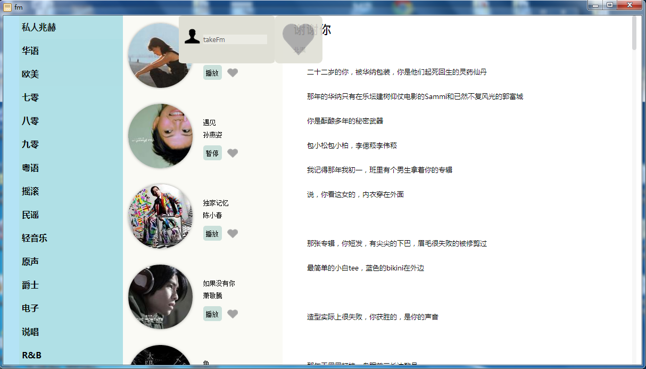
Task: Play 如果没有你 with its 播放 button
Action: 212,314
